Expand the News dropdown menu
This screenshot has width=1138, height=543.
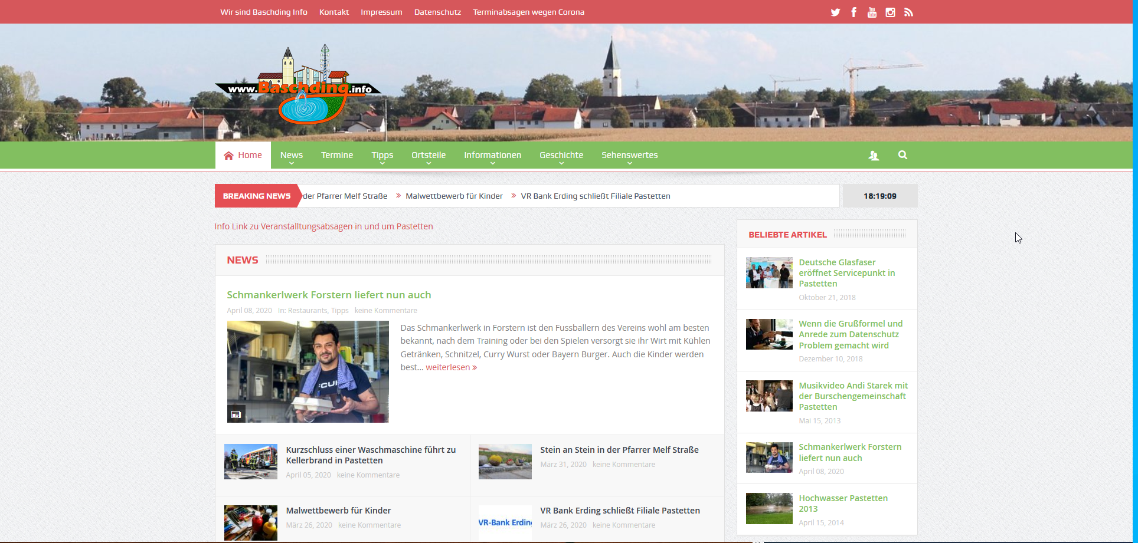292,155
